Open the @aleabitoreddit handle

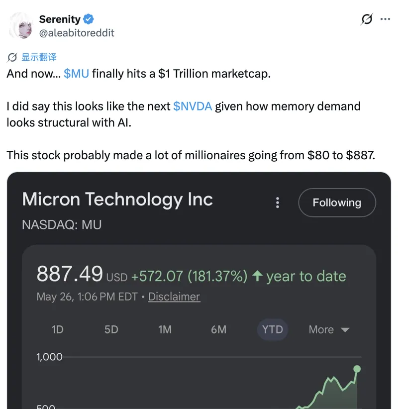click(x=77, y=33)
